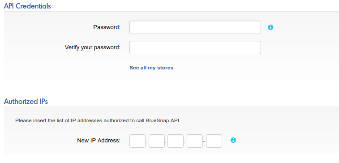This screenshot has width=339, height=163.
Task: Select the first octet box of New IP Address
Action: [137, 141]
